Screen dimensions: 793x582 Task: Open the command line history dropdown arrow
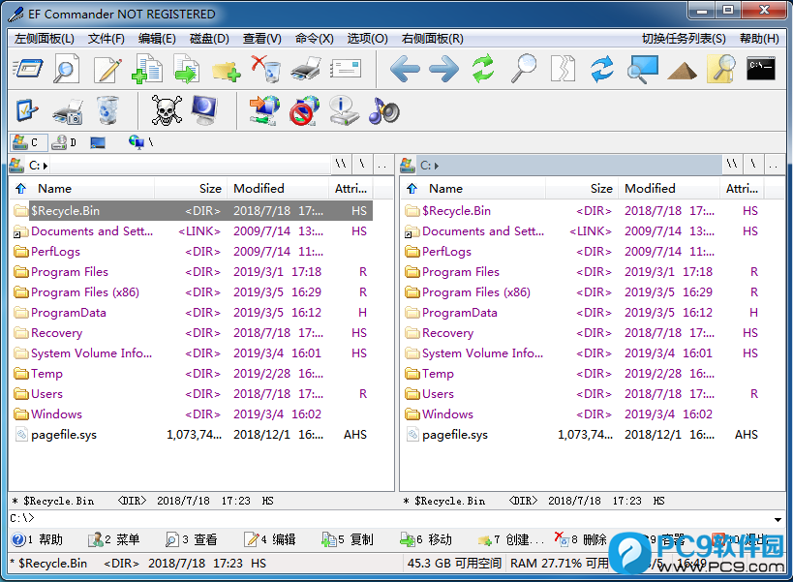point(778,519)
